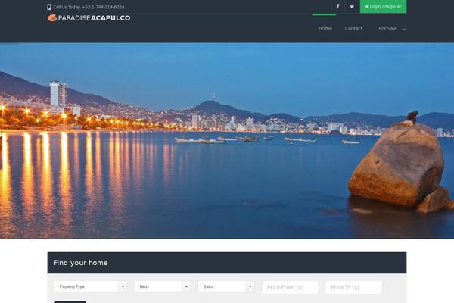Click the Find your home heading
The width and height of the screenshot is (454, 303).
[81, 263]
